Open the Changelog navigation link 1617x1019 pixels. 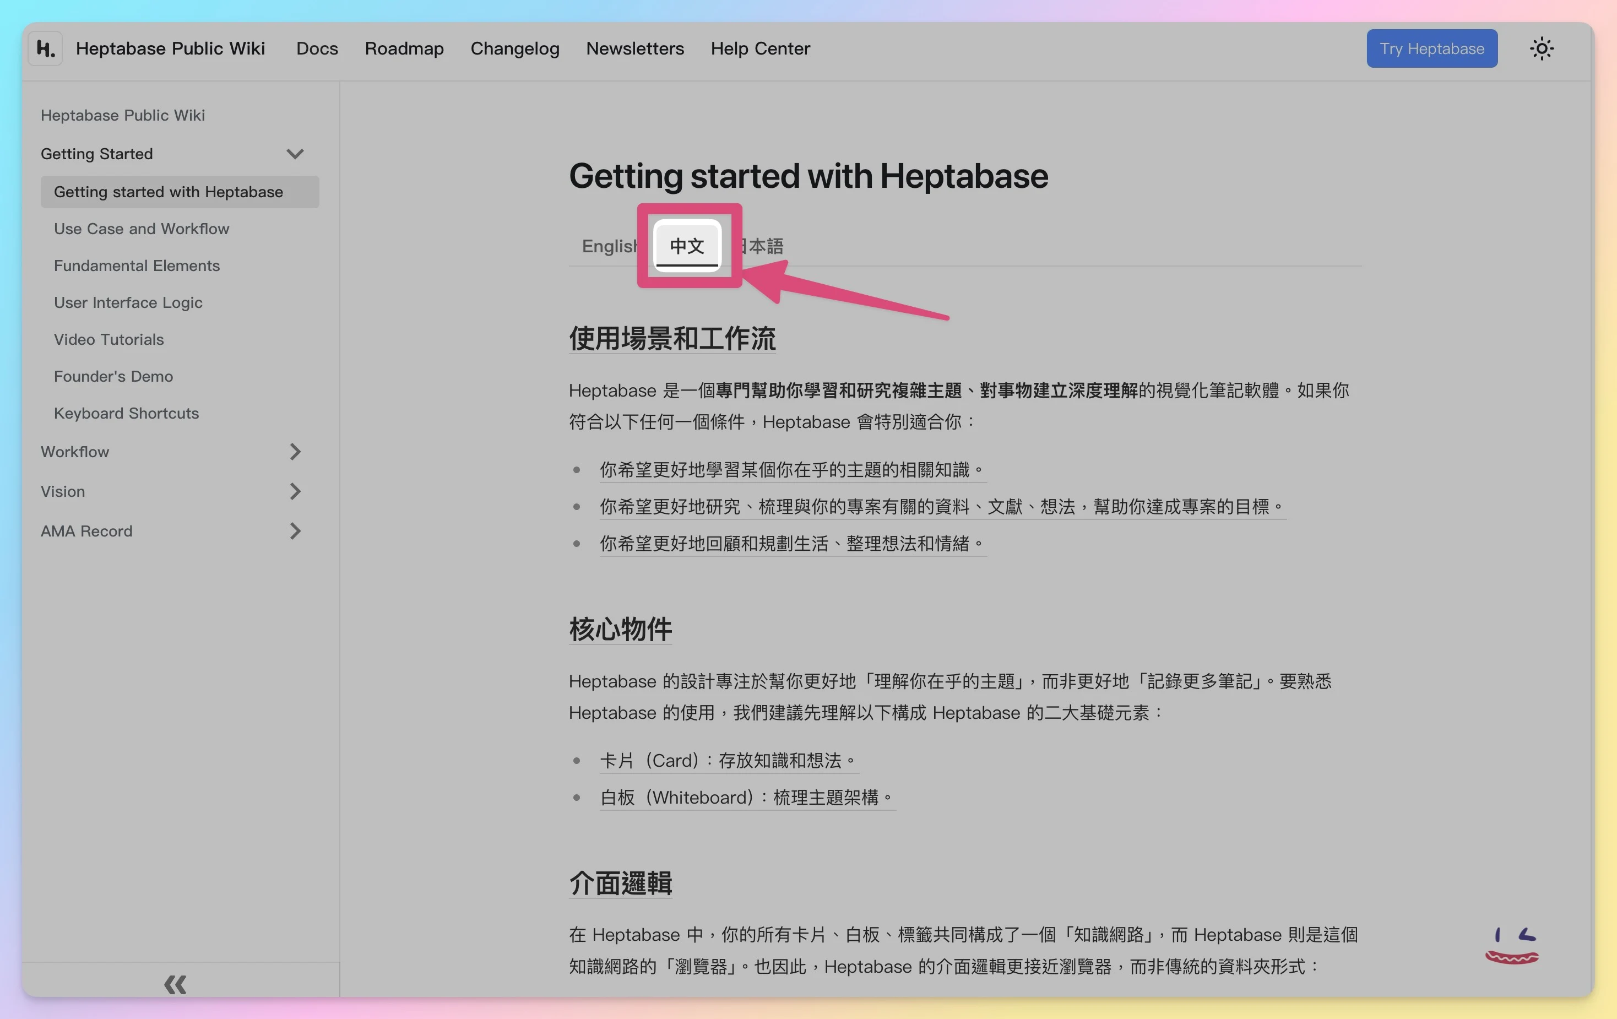tap(514, 48)
